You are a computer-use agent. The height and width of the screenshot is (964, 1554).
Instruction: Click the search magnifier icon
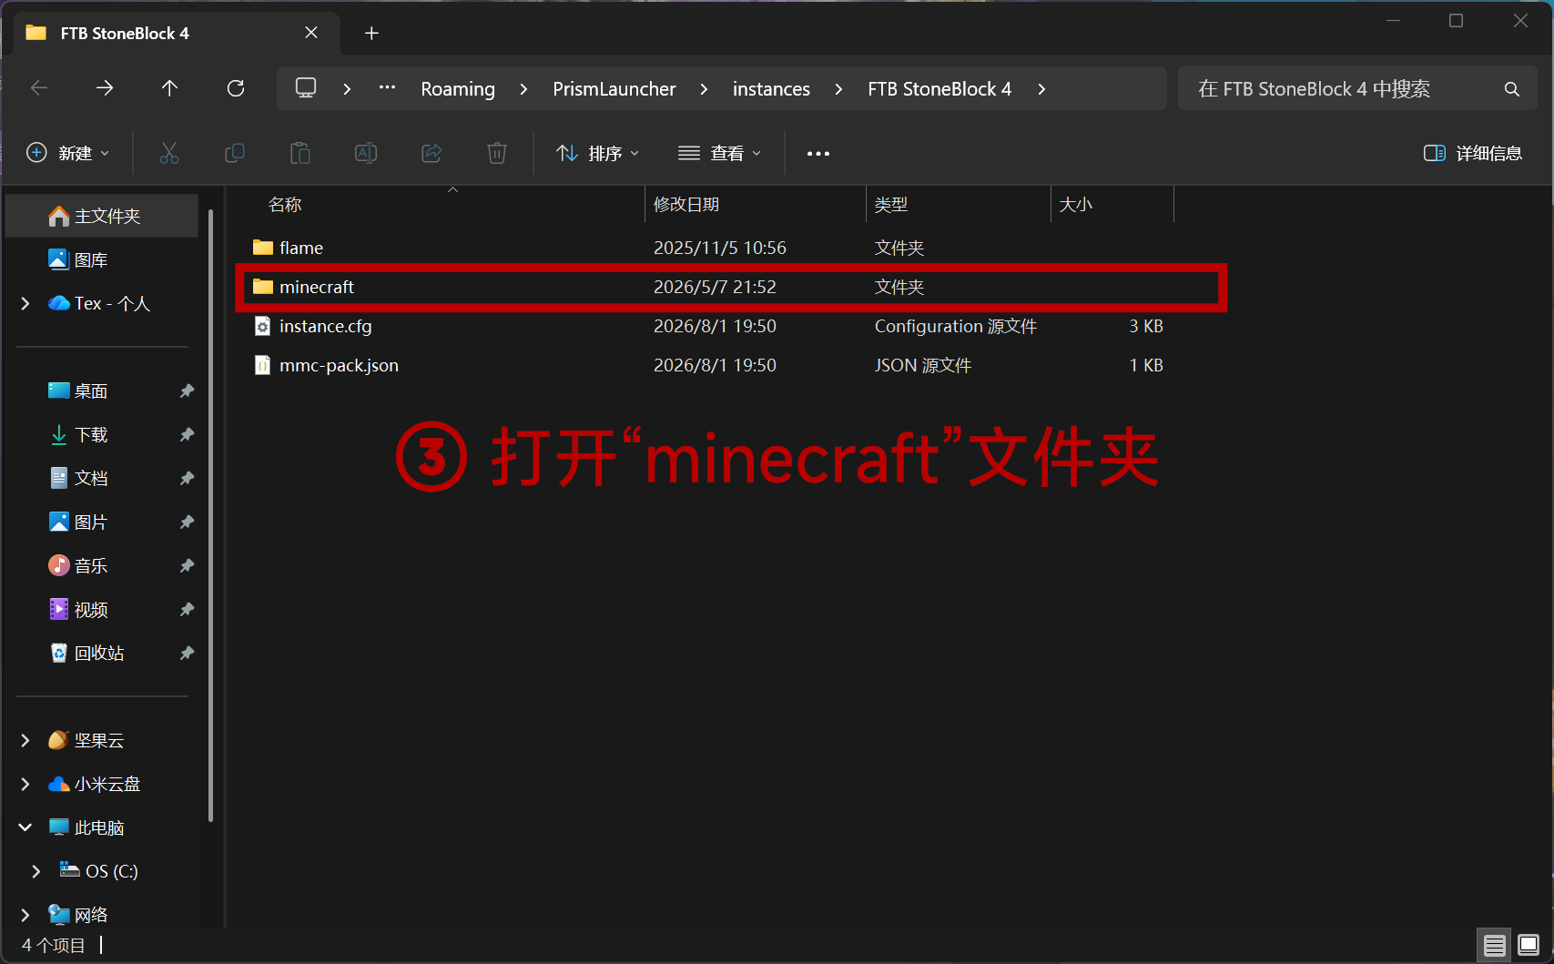point(1512,89)
